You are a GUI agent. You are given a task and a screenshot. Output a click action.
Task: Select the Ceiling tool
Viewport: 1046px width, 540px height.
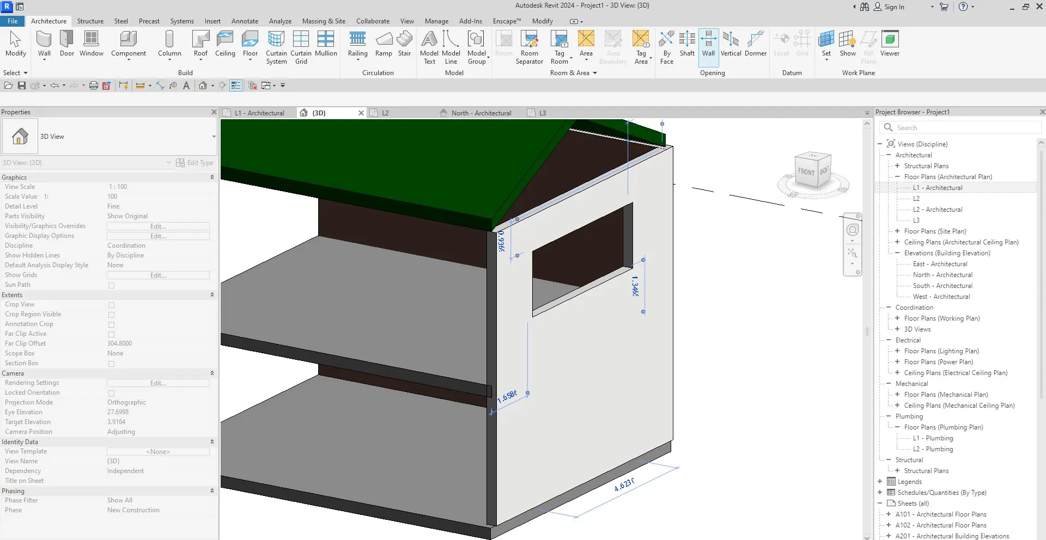225,44
